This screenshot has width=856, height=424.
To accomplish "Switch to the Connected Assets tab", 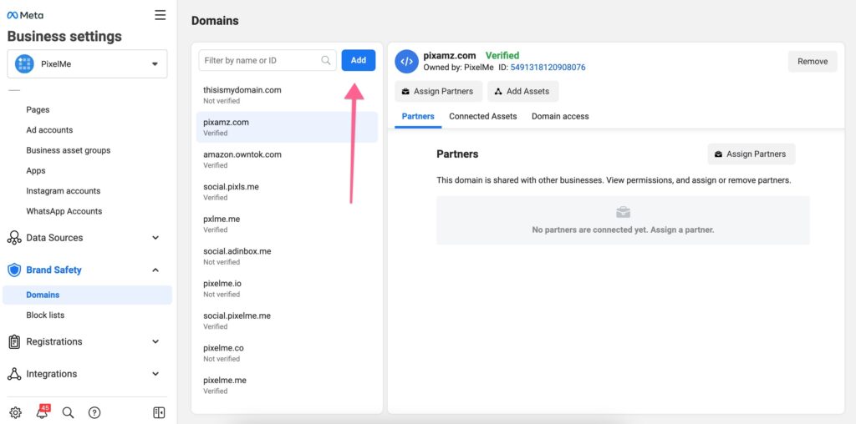I will pos(482,116).
